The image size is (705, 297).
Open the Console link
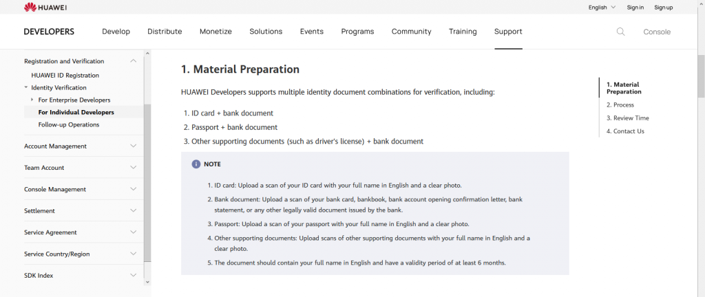tap(657, 32)
